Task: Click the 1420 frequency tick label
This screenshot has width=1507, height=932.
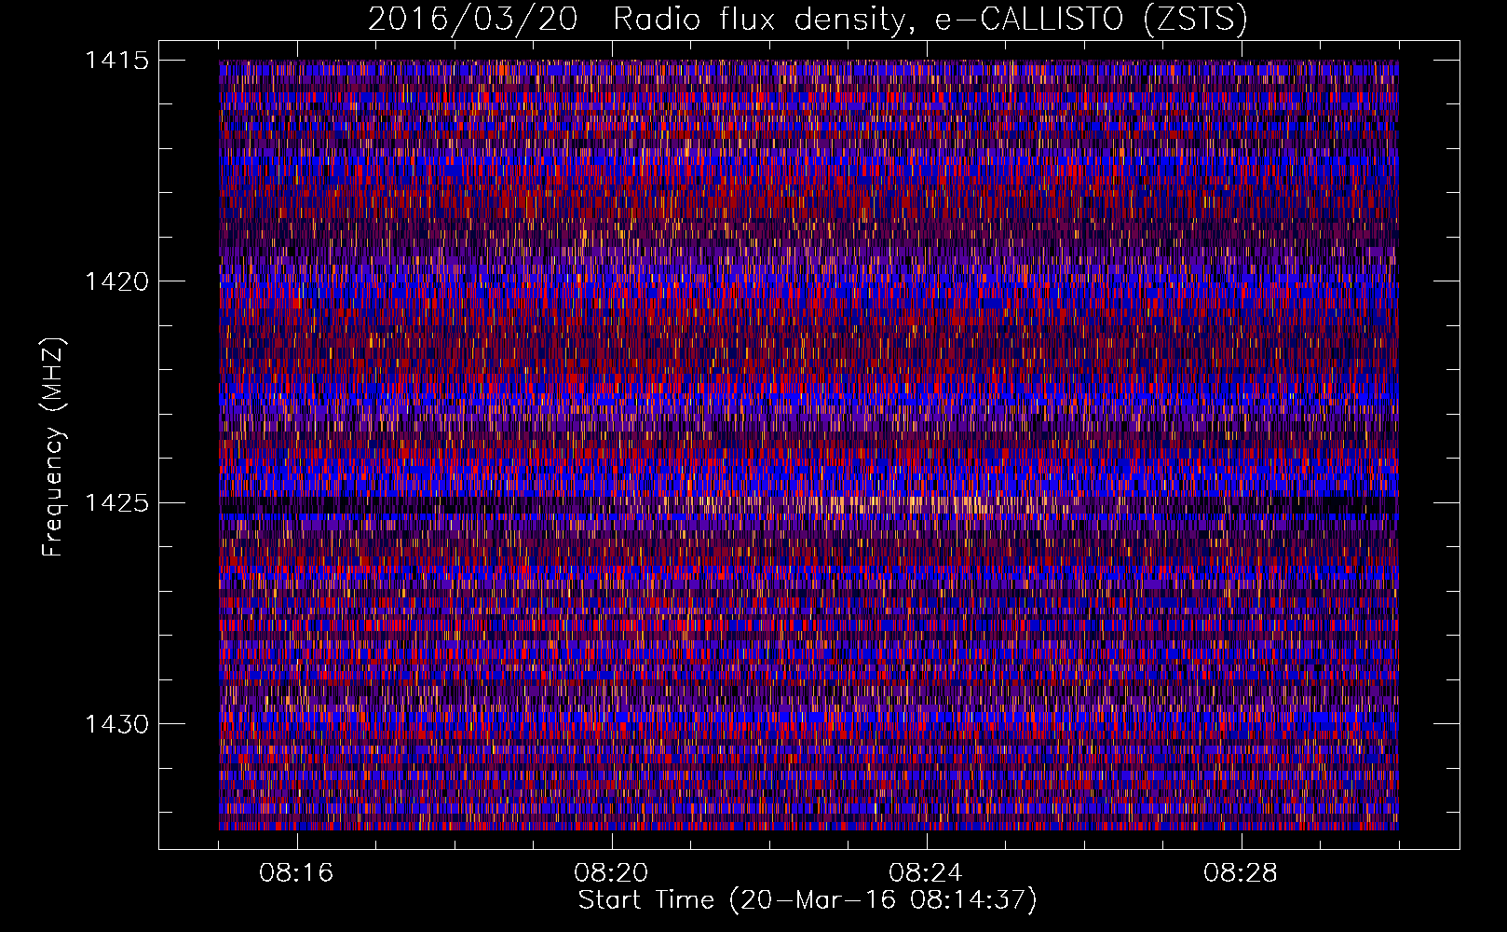Action: 116,281
